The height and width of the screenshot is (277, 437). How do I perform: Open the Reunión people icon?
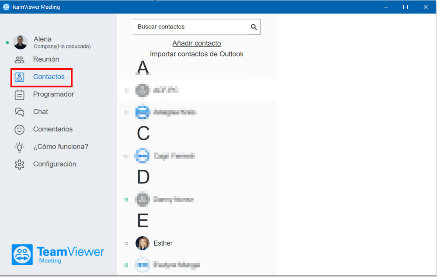(x=20, y=59)
